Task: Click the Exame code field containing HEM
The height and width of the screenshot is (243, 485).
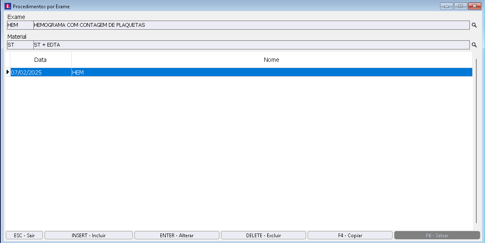Action: pos(20,25)
